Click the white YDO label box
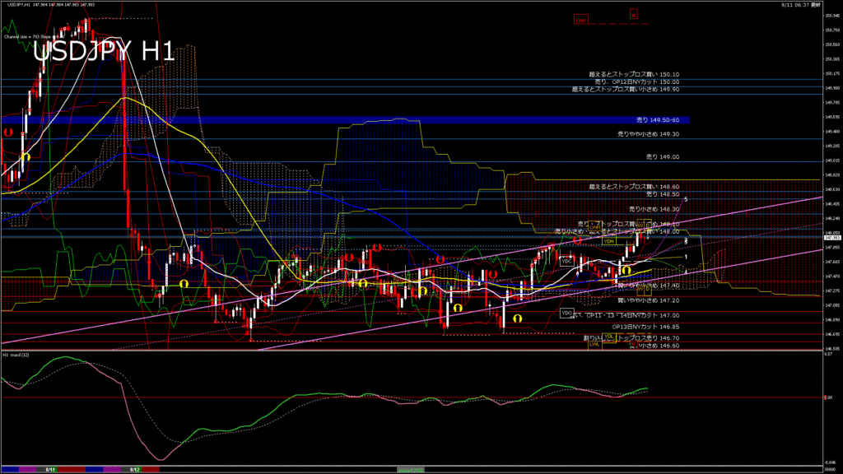The image size is (843, 474). pyautogui.click(x=566, y=313)
